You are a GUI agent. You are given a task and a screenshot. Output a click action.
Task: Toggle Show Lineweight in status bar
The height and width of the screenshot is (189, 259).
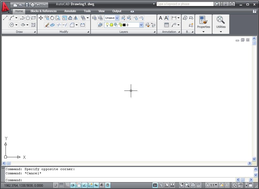pos(102,185)
